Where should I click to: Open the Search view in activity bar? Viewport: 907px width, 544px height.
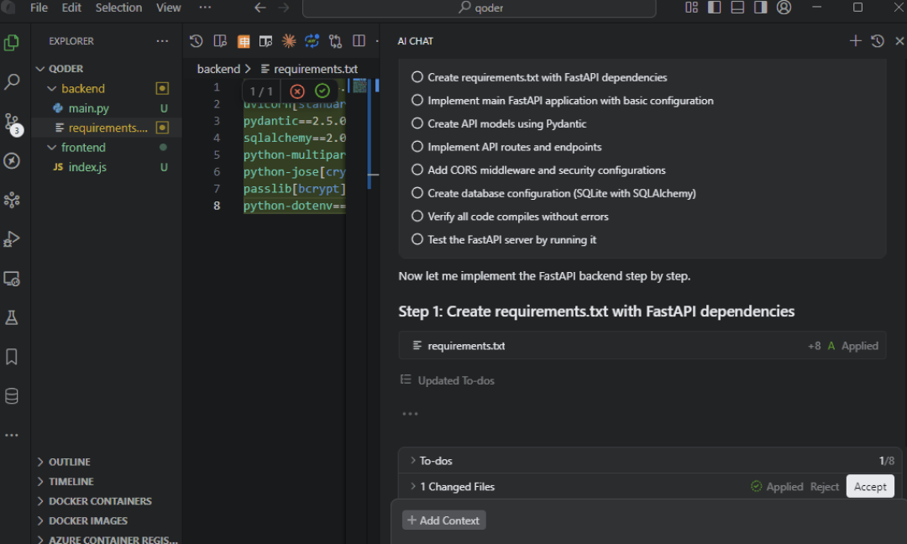click(12, 82)
